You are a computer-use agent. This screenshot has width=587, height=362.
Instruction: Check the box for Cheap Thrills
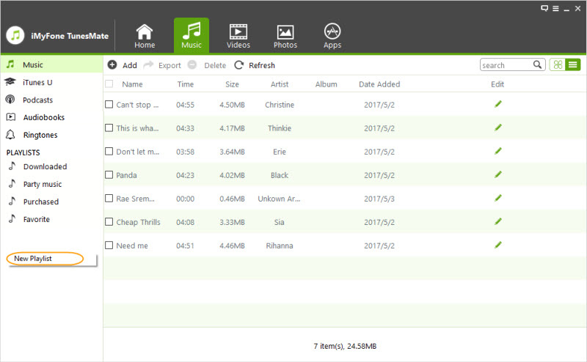point(109,222)
